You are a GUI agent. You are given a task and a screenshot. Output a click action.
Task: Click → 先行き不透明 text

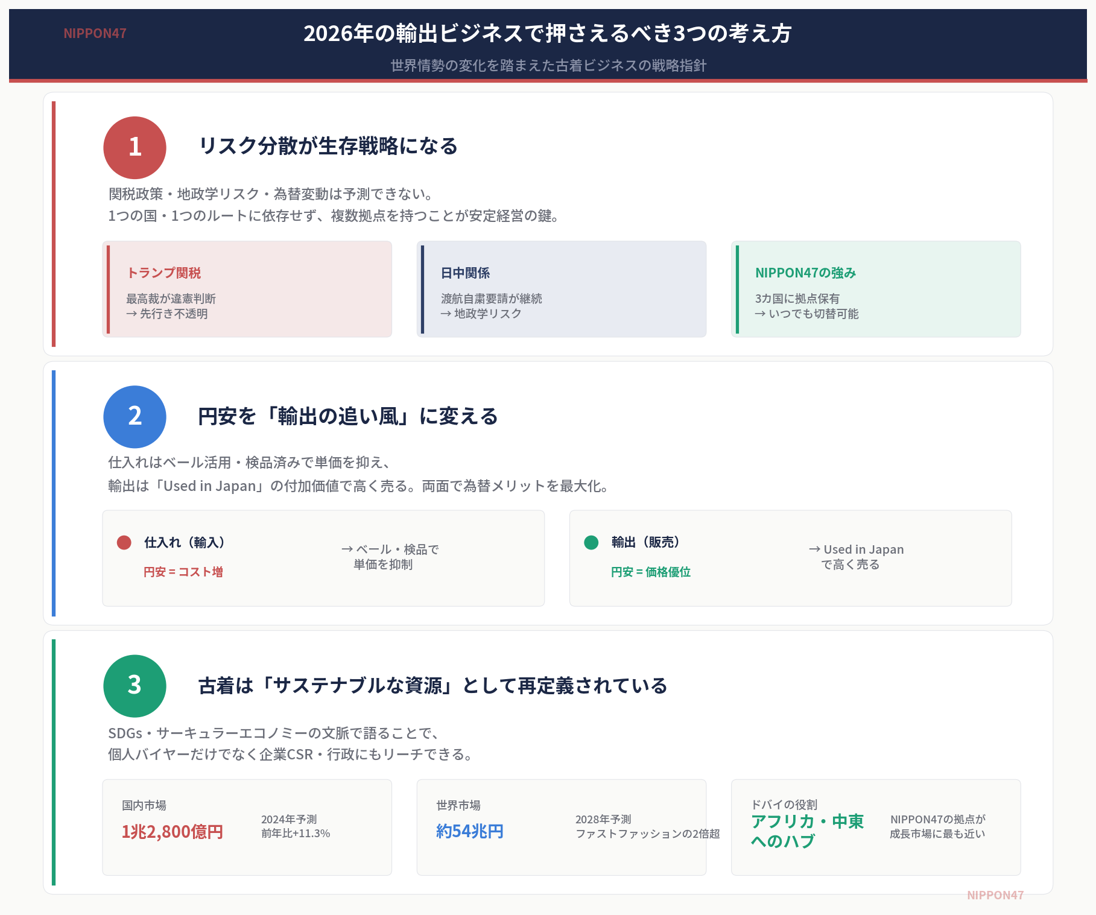coord(167,314)
